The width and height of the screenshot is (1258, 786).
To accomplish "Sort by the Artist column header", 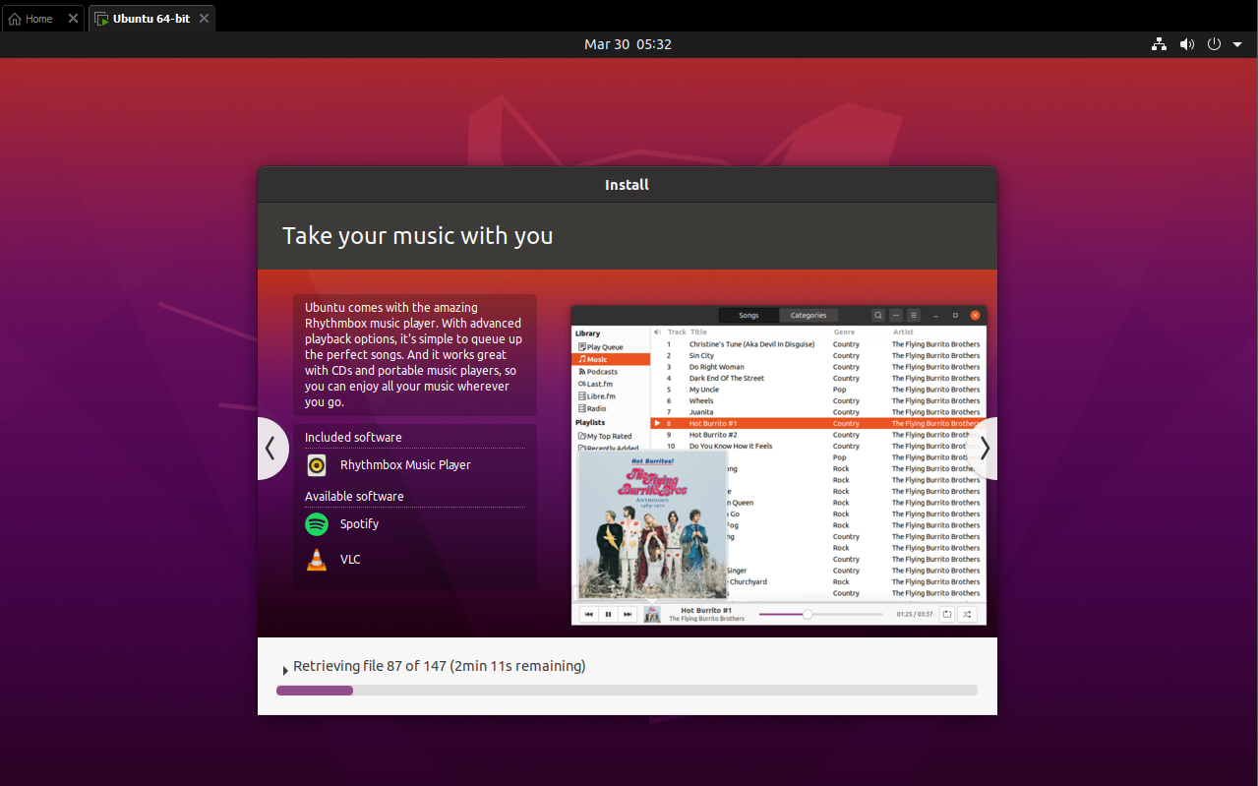I will point(903,333).
